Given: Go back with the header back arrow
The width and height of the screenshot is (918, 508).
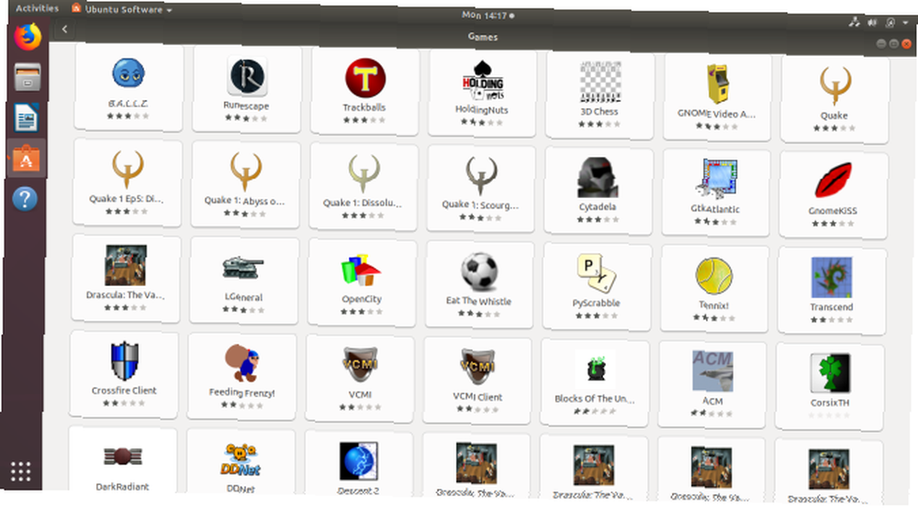Looking at the screenshot, I should [64, 28].
